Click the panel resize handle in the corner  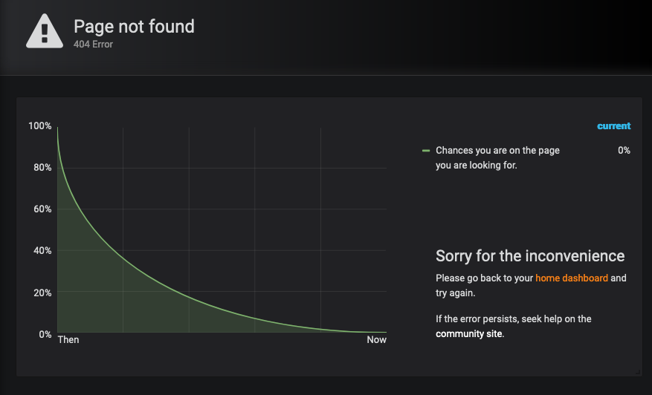coord(638,372)
